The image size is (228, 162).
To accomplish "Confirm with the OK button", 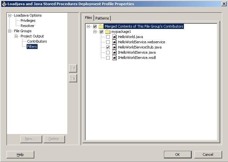I will [x=178, y=155].
